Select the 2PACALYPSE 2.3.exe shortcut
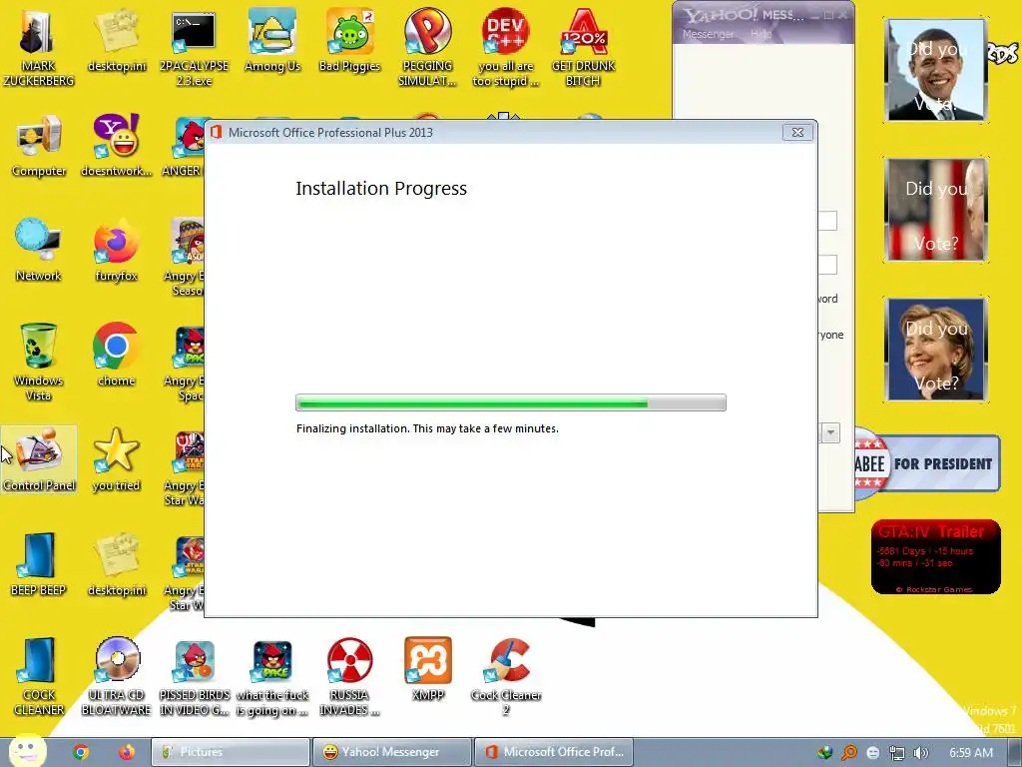 [x=194, y=47]
